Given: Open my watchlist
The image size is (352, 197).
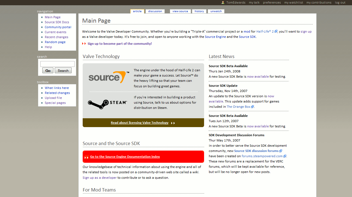Looking at the screenshot, I should click(293, 2).
